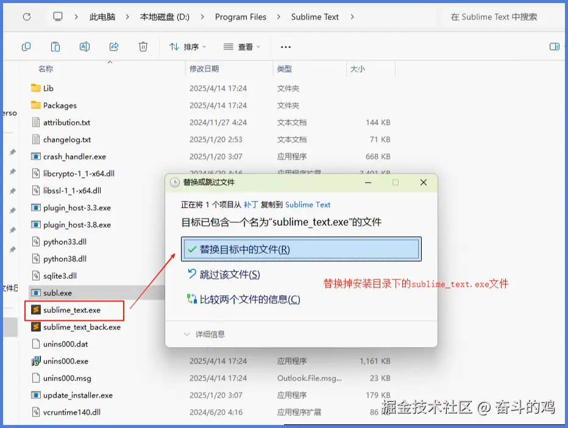The height and width of the screenshot is (428, 568).
Task: Sort by 名称 column header
Action: (46, 69)
